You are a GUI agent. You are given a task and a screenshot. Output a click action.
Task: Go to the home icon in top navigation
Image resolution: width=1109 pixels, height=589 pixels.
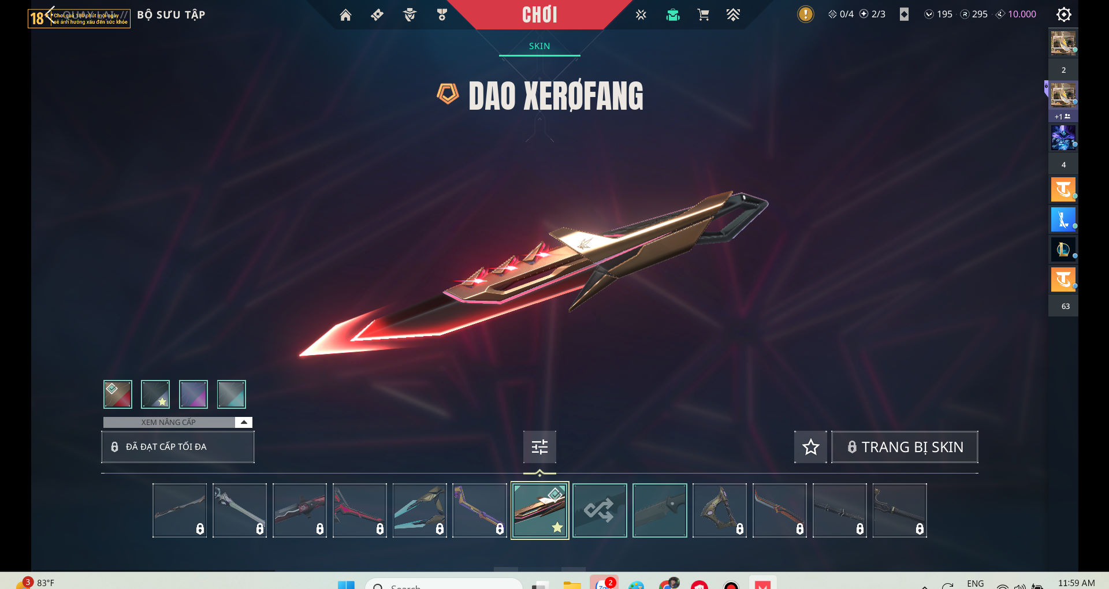pos(345,15)
